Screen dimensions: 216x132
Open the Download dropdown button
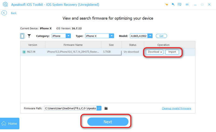[x=155, y=52]
